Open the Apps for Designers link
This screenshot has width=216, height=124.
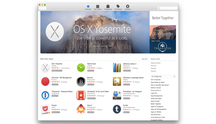[x=157, y=107]
